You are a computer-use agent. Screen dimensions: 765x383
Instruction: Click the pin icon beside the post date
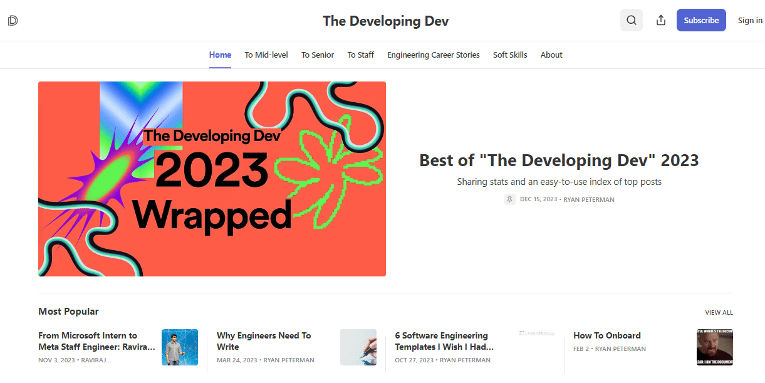point(509,199)
